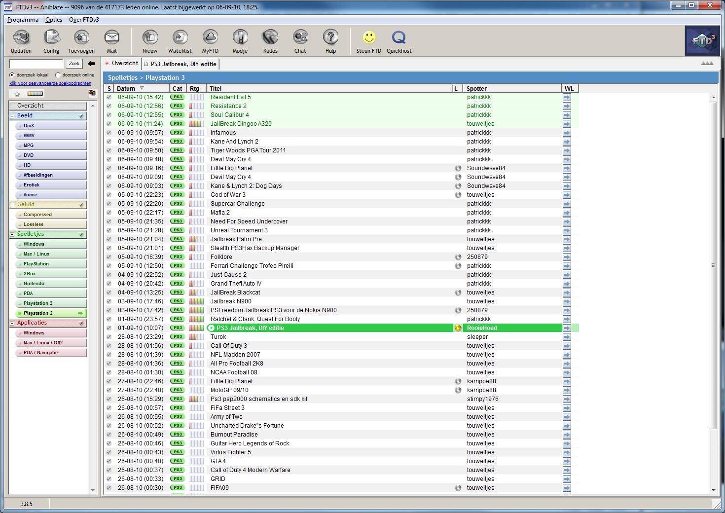
Task: Click the rating filter slider in sidebar
Action: tap(35, 93)
